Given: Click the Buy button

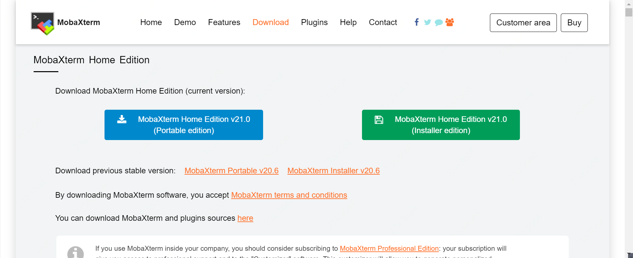Looking at the screenshot, I should pyautogui.click(x=574, y=23).
